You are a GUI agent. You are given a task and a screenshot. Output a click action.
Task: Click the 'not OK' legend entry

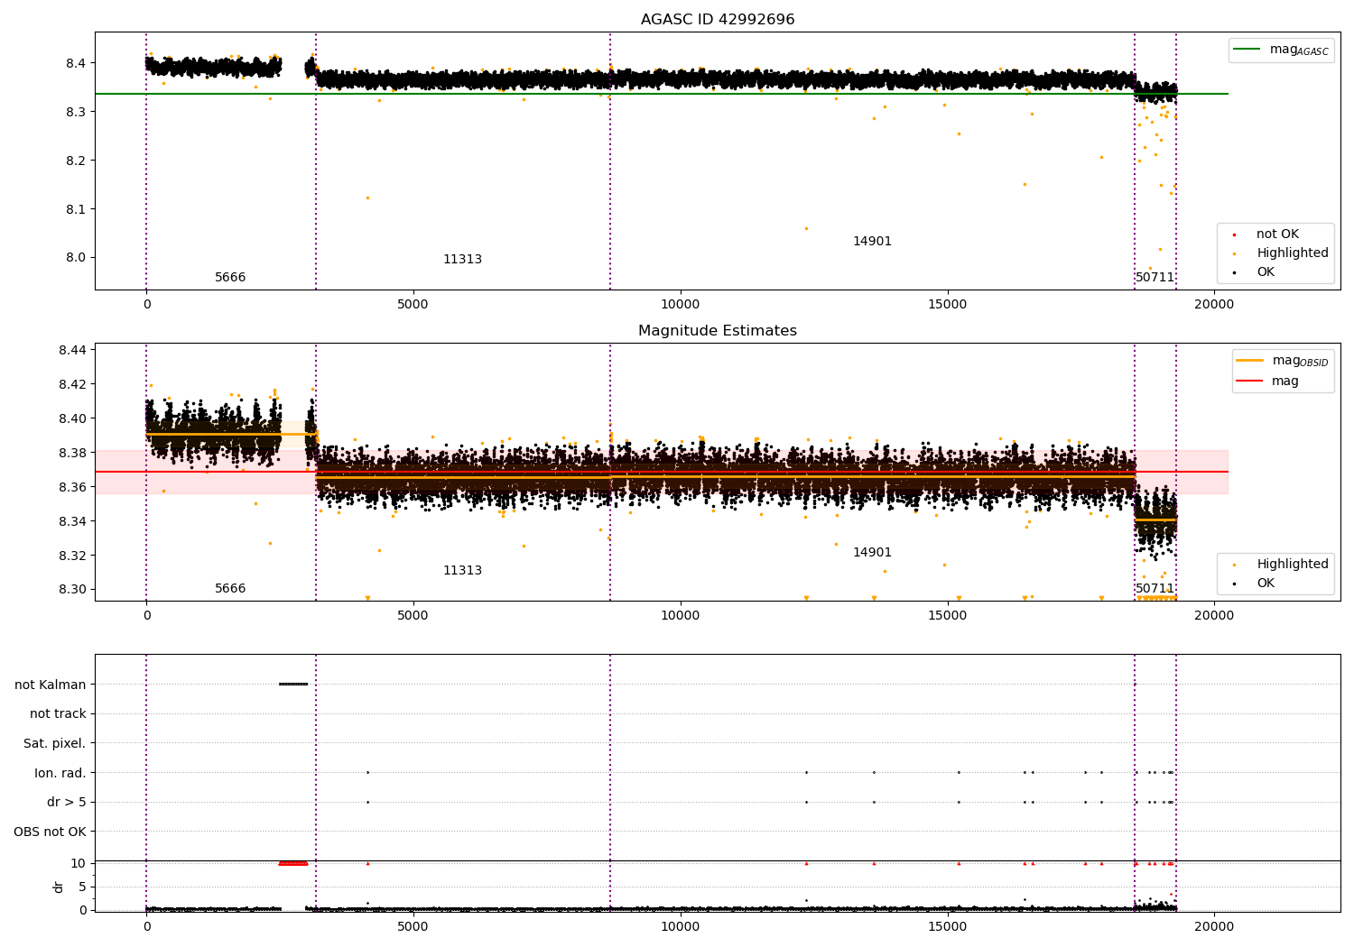[x=1277, y=234]
